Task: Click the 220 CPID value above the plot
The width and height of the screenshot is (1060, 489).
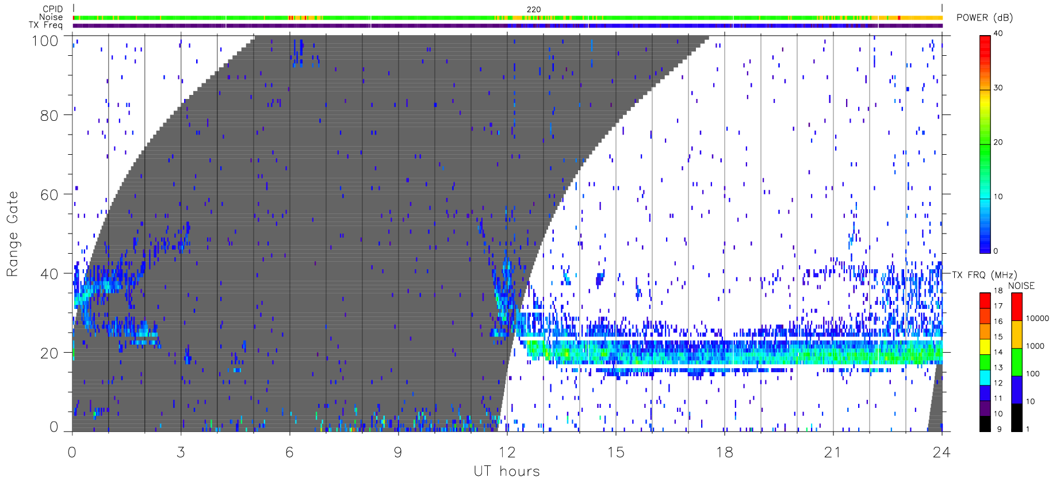Action: tap(534, 9)
